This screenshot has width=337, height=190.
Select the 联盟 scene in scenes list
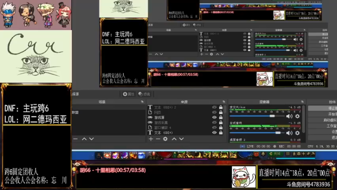coord(109,112)
